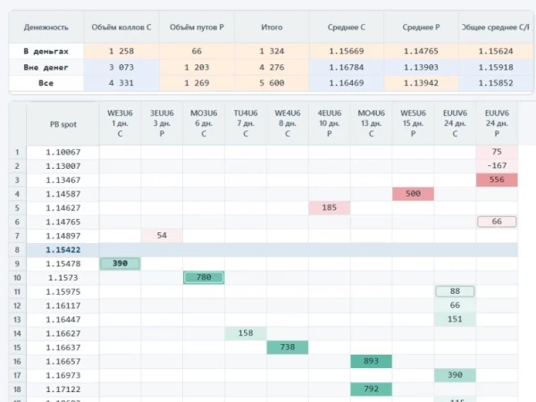Screen dimensions: 536x402
Task: Select row number 10
Action: coord(17,278)
